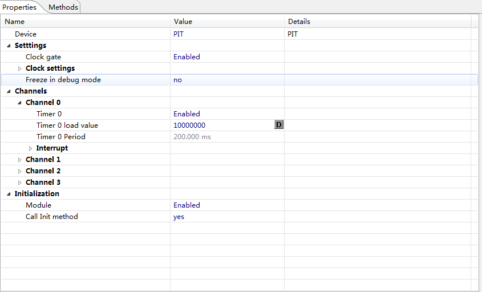Viewport: 482px width, 292px height.
Task: Collapse the Channel 0 node
Action: (19, 103)
